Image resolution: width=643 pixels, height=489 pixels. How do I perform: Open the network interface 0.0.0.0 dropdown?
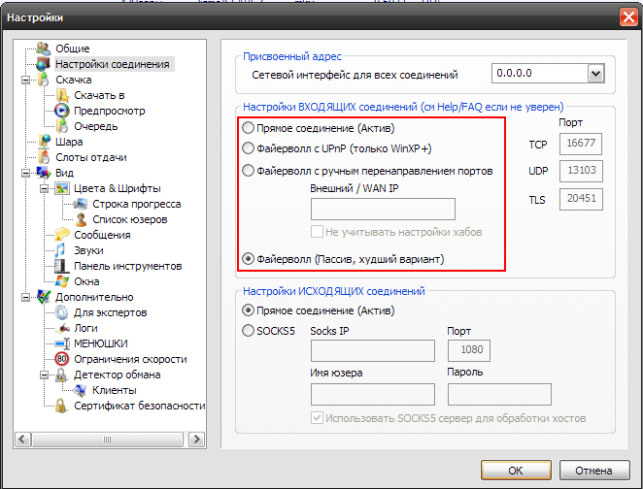pyautogui.click(x=594, y=74)
